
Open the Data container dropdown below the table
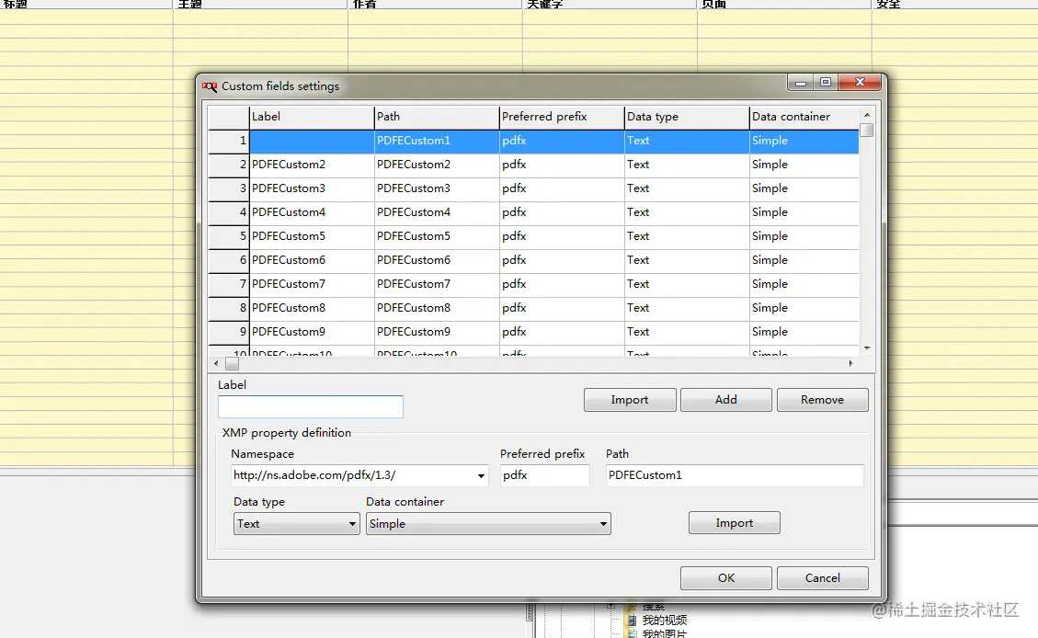488,523
